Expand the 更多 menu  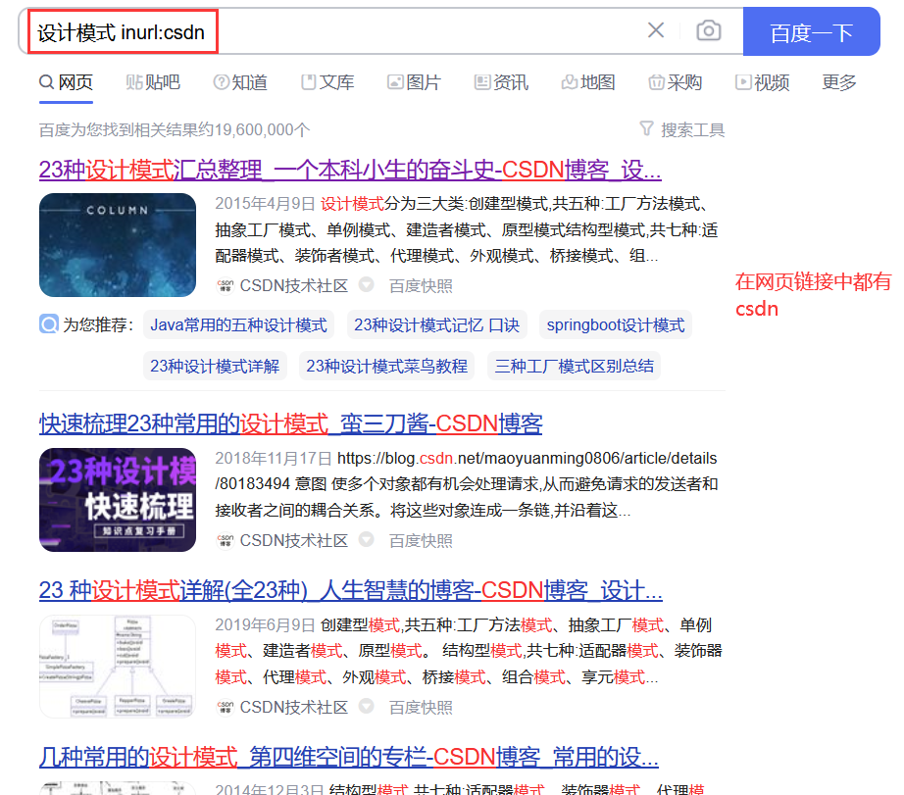coord(839,82)
